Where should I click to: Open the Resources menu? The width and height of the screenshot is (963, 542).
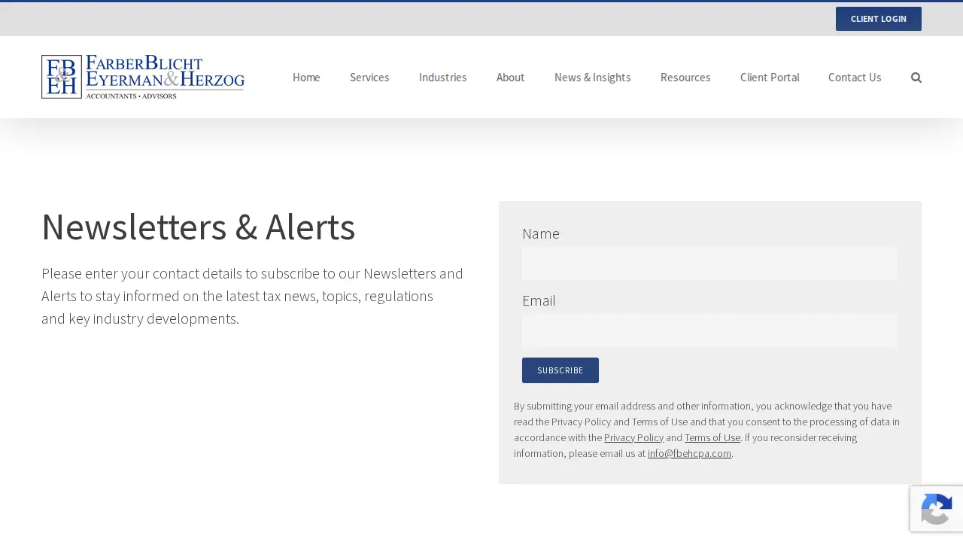(685, 78)
